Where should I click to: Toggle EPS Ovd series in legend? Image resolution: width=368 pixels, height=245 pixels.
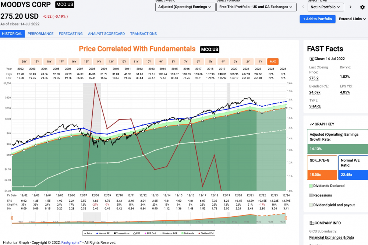click(150, 233)
